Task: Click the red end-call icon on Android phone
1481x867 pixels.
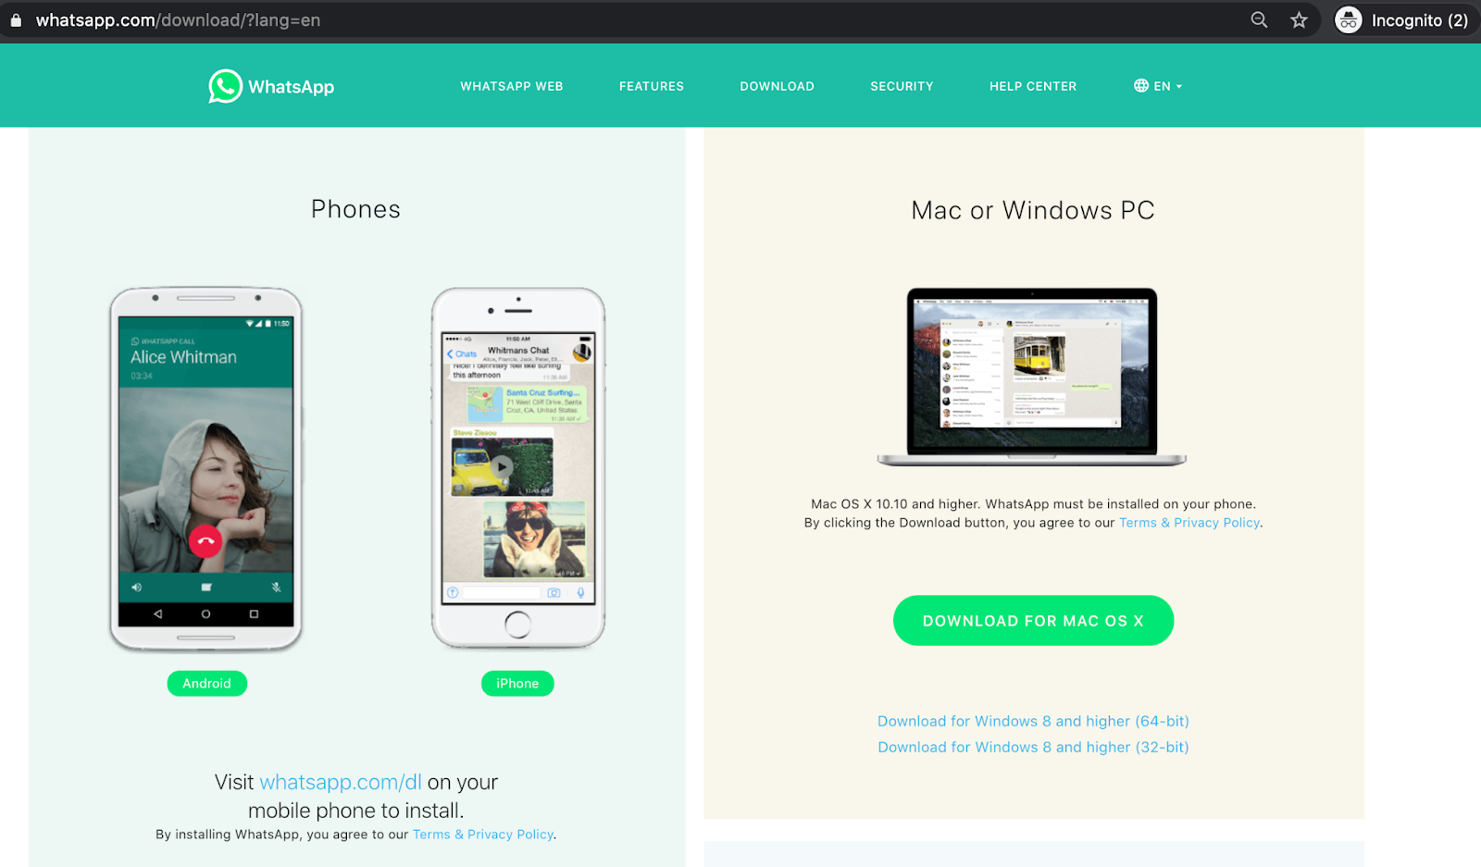Action: [x=205, y=540]
